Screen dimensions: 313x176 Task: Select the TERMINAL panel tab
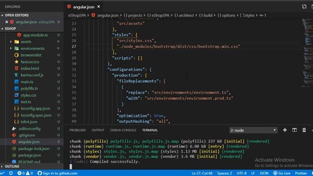pyautogui.click(x=150, y=130)
